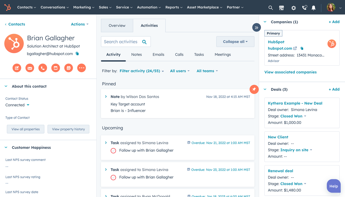The image size is (345, 197).
Task: Open the calling phone icon in top bar
Action: pos(305,8)
